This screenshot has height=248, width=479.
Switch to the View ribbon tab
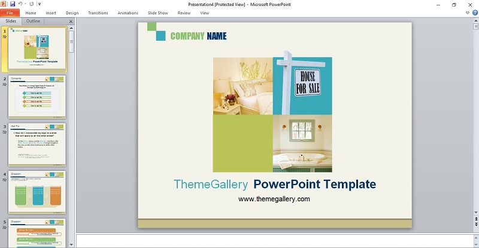click(x=204, y=13)
